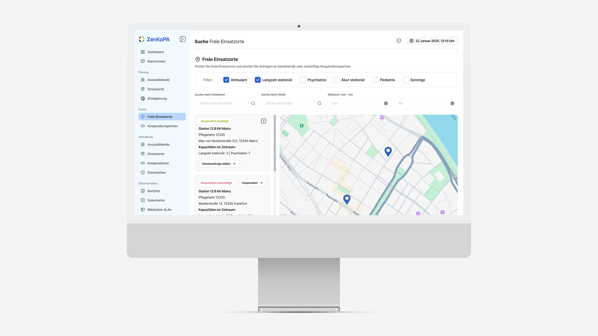Image resolution: width=598 pixels, height=336 pixels.
Task: Enable the Psychiatrie filter
Action: [303, 80]
